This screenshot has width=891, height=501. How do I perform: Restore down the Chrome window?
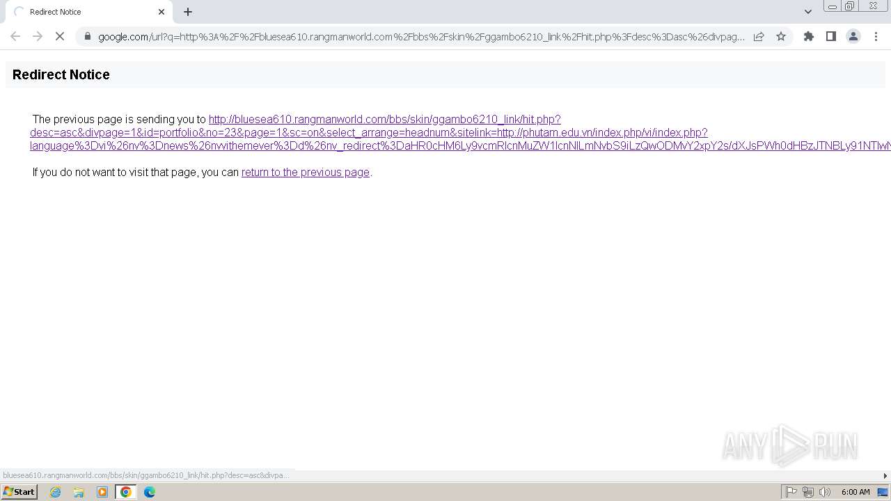(850, 6)
